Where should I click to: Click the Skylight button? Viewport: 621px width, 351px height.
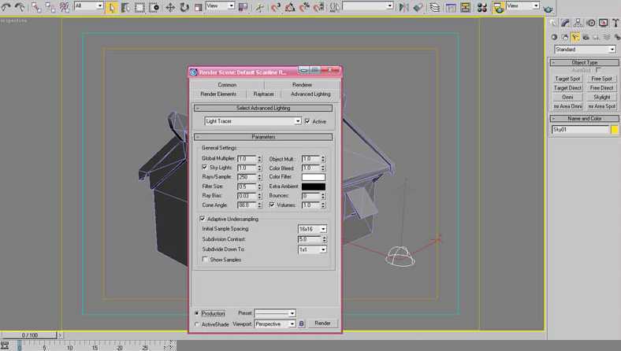tap(601, 97)
